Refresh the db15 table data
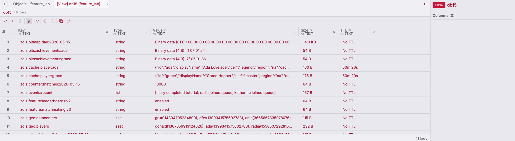 pos(5,21)
